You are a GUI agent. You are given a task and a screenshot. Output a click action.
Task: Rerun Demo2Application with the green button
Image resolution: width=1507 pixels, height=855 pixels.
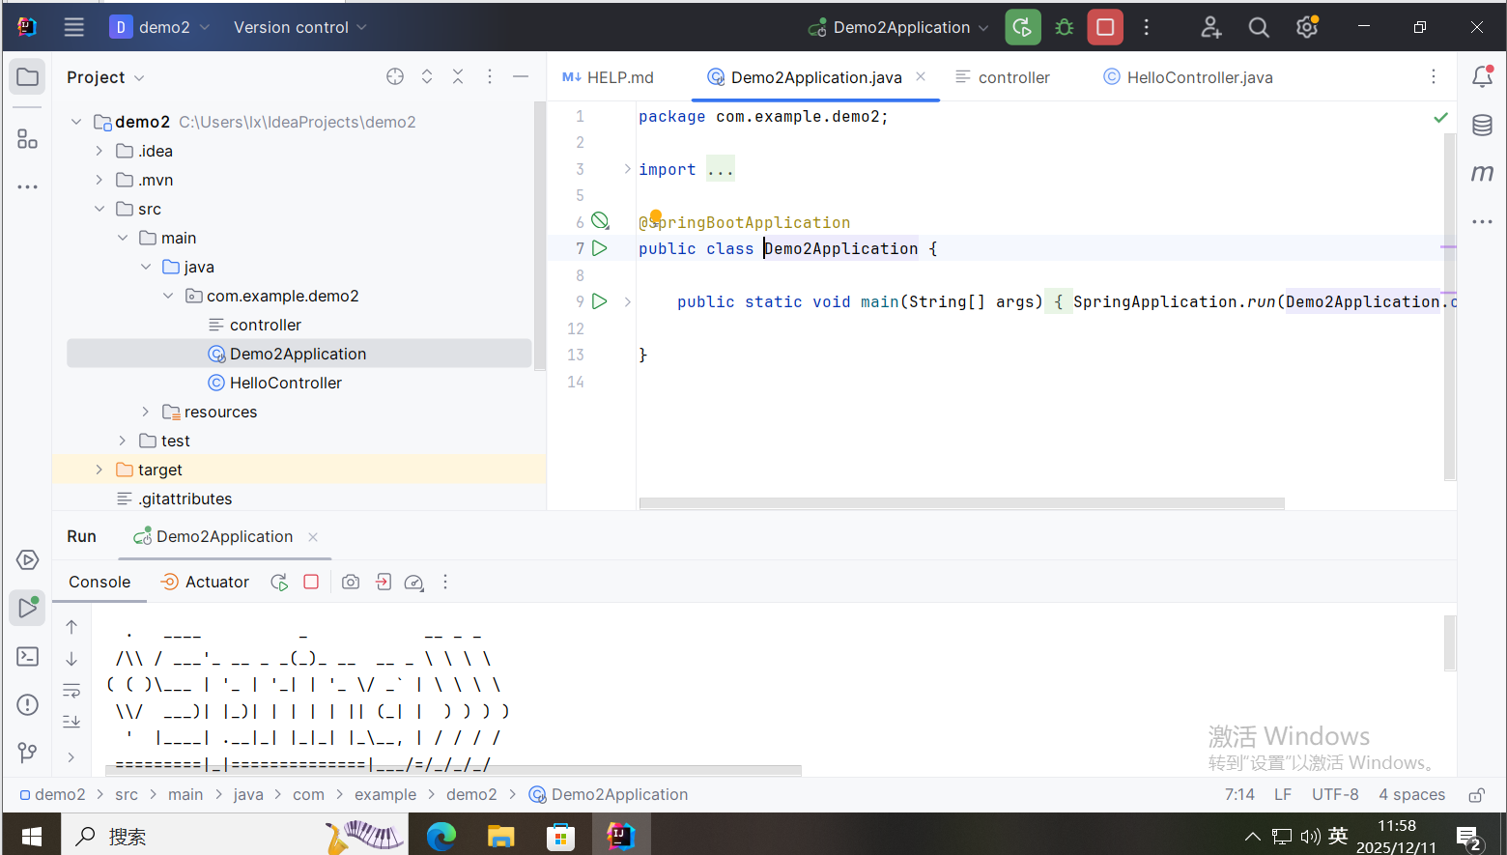[1023, 27]
